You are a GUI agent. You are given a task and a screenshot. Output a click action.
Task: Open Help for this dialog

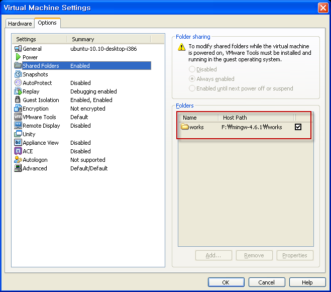coord(307,282)
